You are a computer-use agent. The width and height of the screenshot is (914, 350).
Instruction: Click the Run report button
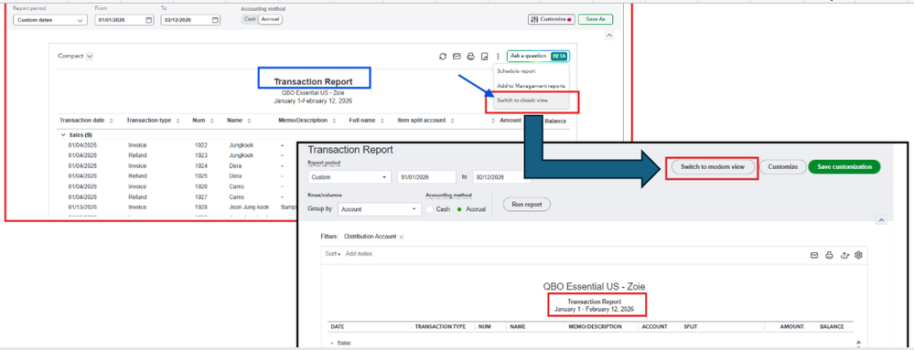pyautogui.click(x=526, y=205)
